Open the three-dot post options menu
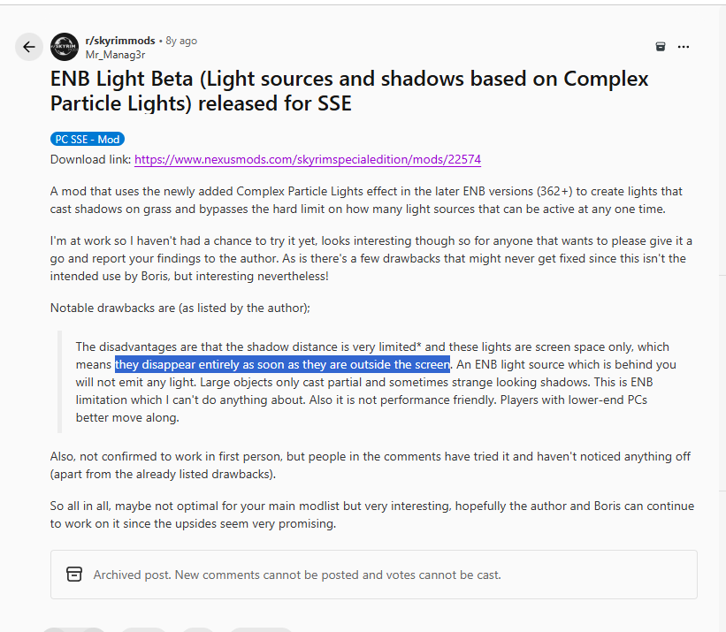The height and width of the screenshot is (632, 726). point(684,47)
